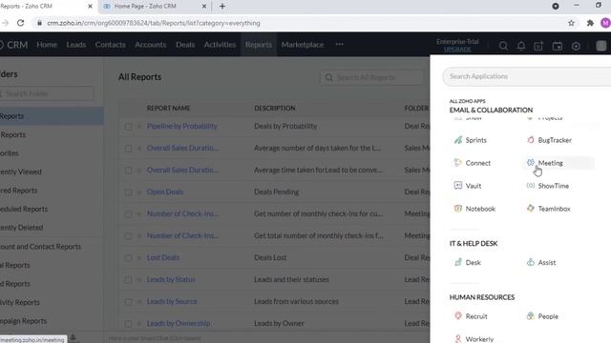Open the Leads by Source report
This screenshot has width=611, height=343.
pyautogui.click(x=172, y=301)
